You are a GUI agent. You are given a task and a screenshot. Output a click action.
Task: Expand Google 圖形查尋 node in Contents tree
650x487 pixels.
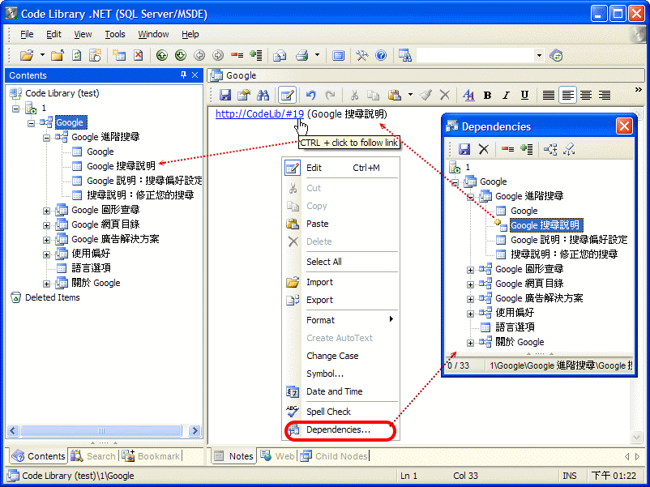coord(46,211)
